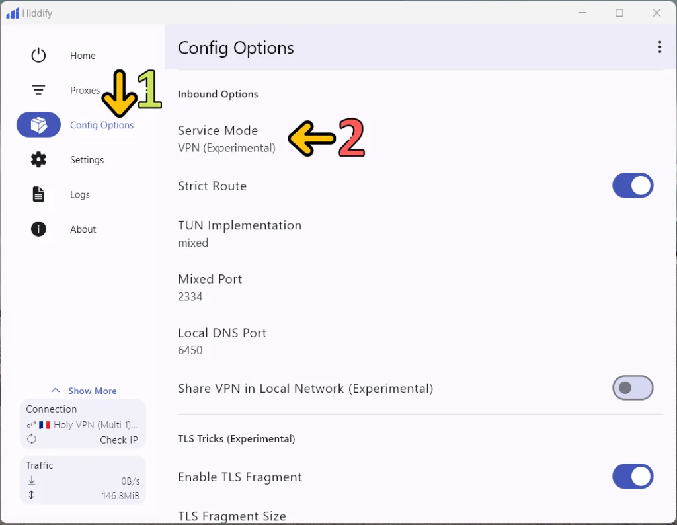
Task: Select the Home power icon
Action: (x=38, y=55)
